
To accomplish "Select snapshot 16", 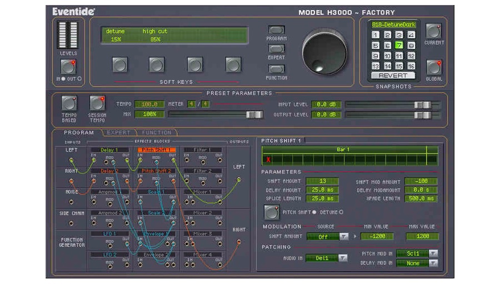I will (411, 66).
